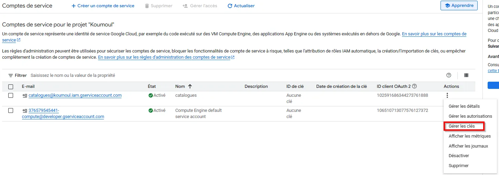Click Gérer l'accès in toolbar
Image resolution: width=499 pixels, height=175 pixels.
click(200, 6)
